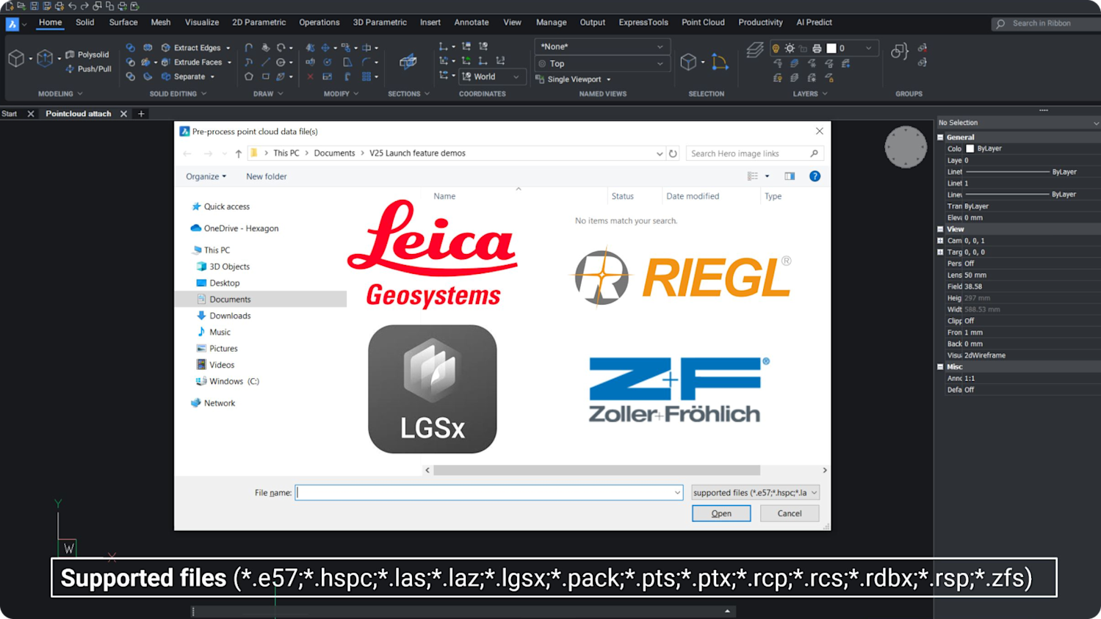Switch to the Point Cloud ribbon tab
The image size is (1101, 619).
pyautogui.click(x=702, y=22)
